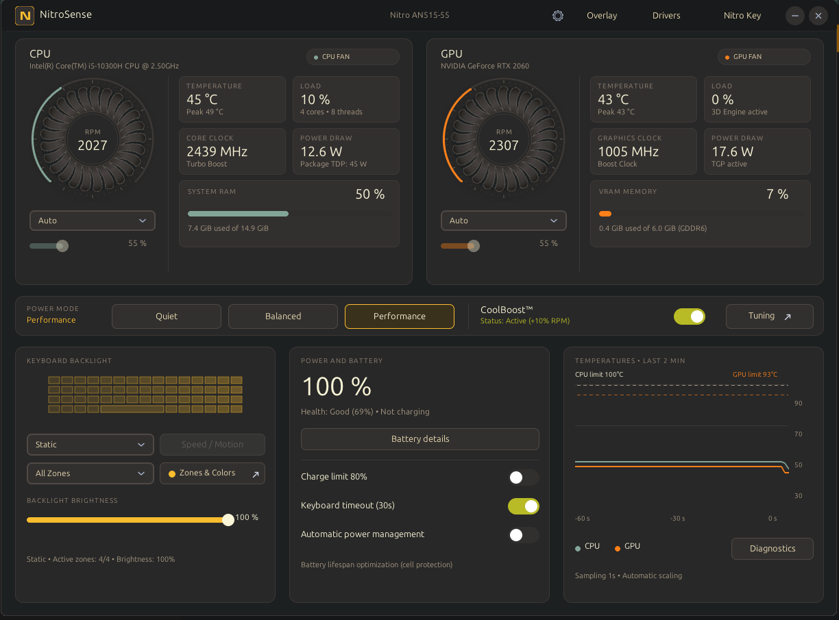Click the CPU Power Draw 12.6 W tile
This screenshot has width=839, height=620.
(x=346, y=151)
